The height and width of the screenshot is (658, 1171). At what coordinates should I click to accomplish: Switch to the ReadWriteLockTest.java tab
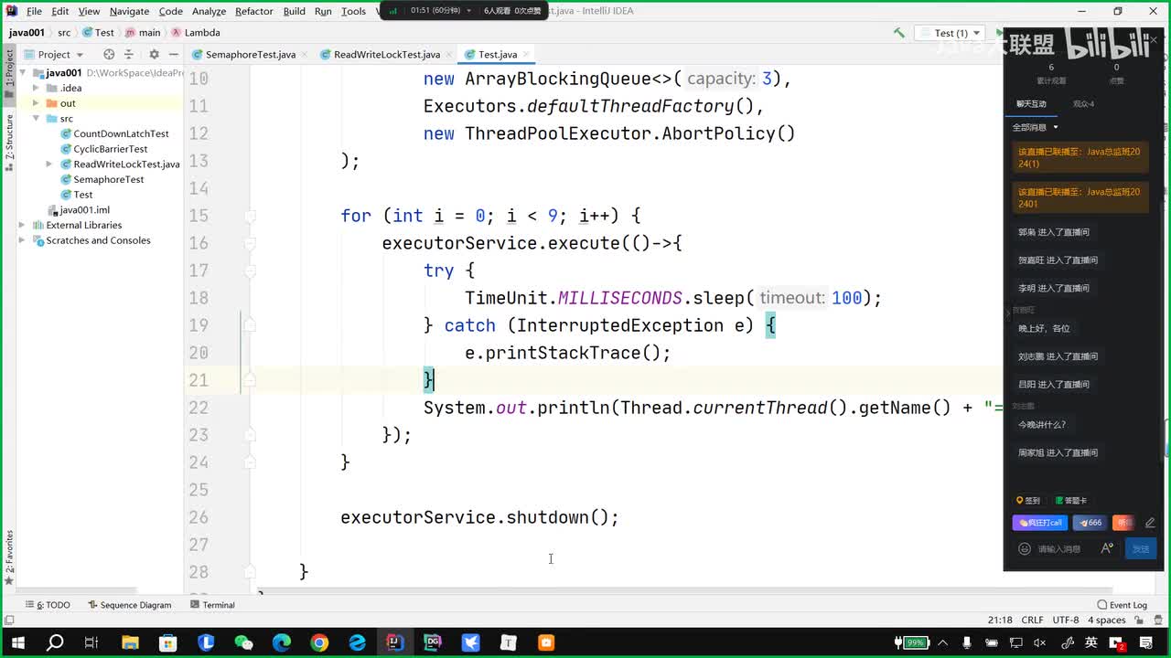387,55
